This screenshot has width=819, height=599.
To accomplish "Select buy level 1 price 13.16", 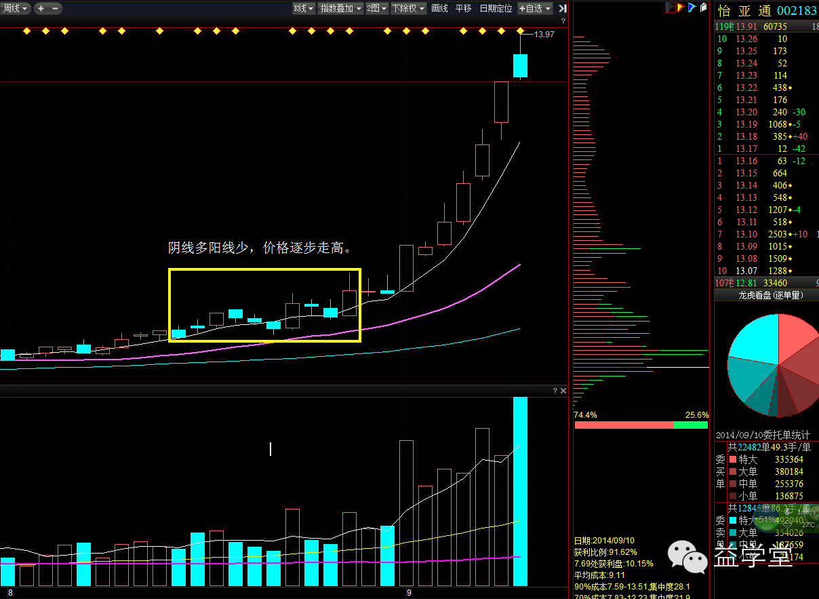I will coord(746,161).
